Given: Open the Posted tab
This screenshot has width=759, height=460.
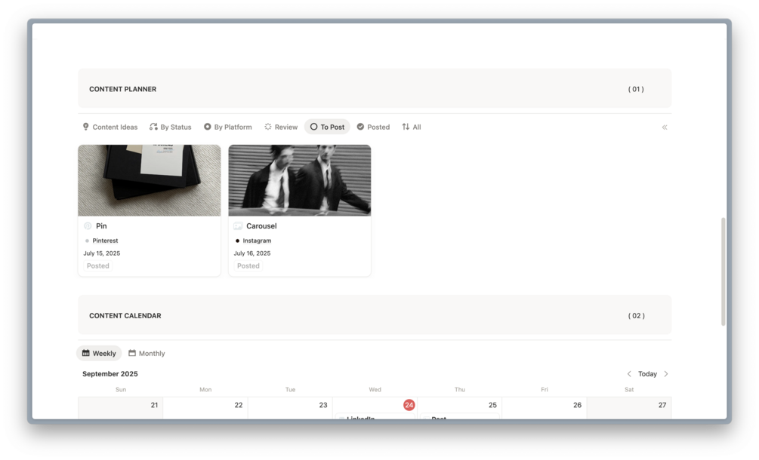Looking at the screenshot, I should 373,127.
